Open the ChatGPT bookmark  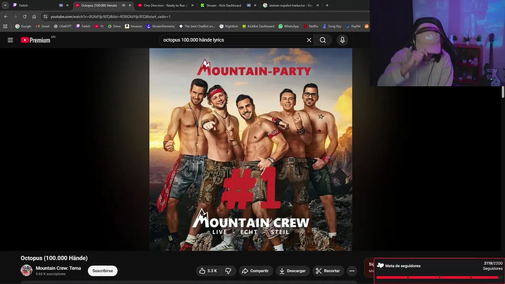[62, 26]
